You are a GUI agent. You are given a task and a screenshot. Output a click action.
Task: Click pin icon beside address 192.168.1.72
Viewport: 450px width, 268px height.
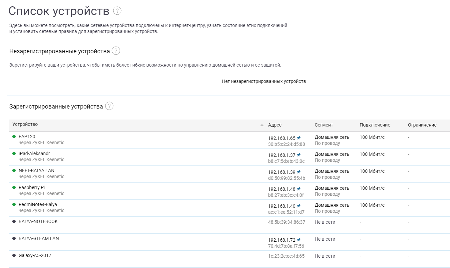click(299, 240)
